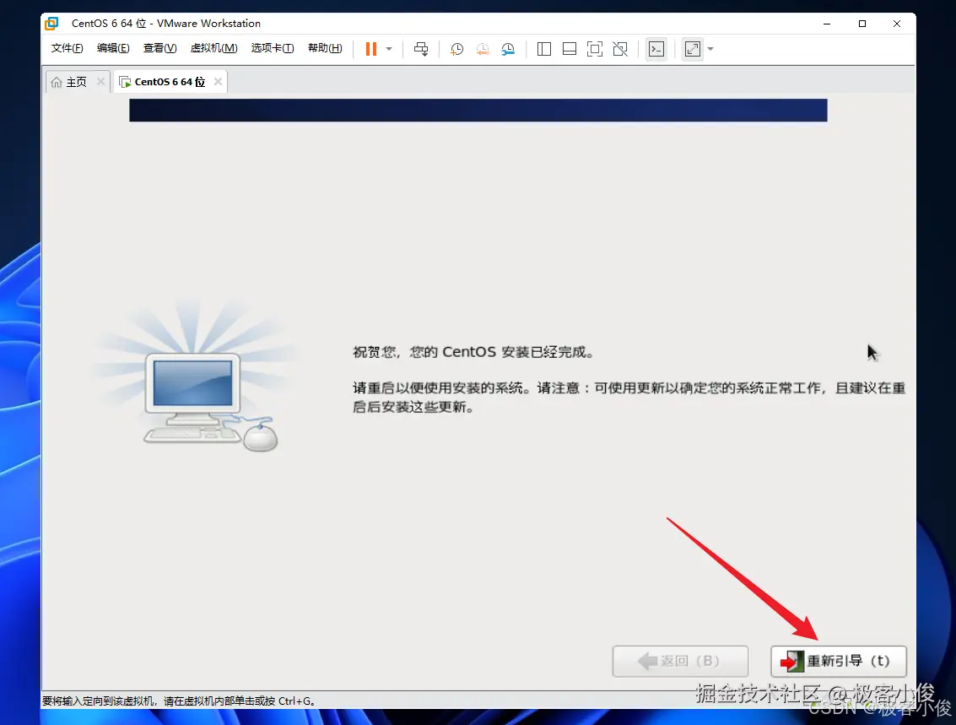The height and width of the screenshot is (725, 956).
Task: Open the 编辑(E) menu
Action: coord(113,48)
